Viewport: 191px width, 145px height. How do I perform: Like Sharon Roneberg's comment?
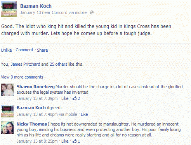(x=65, y=98)
